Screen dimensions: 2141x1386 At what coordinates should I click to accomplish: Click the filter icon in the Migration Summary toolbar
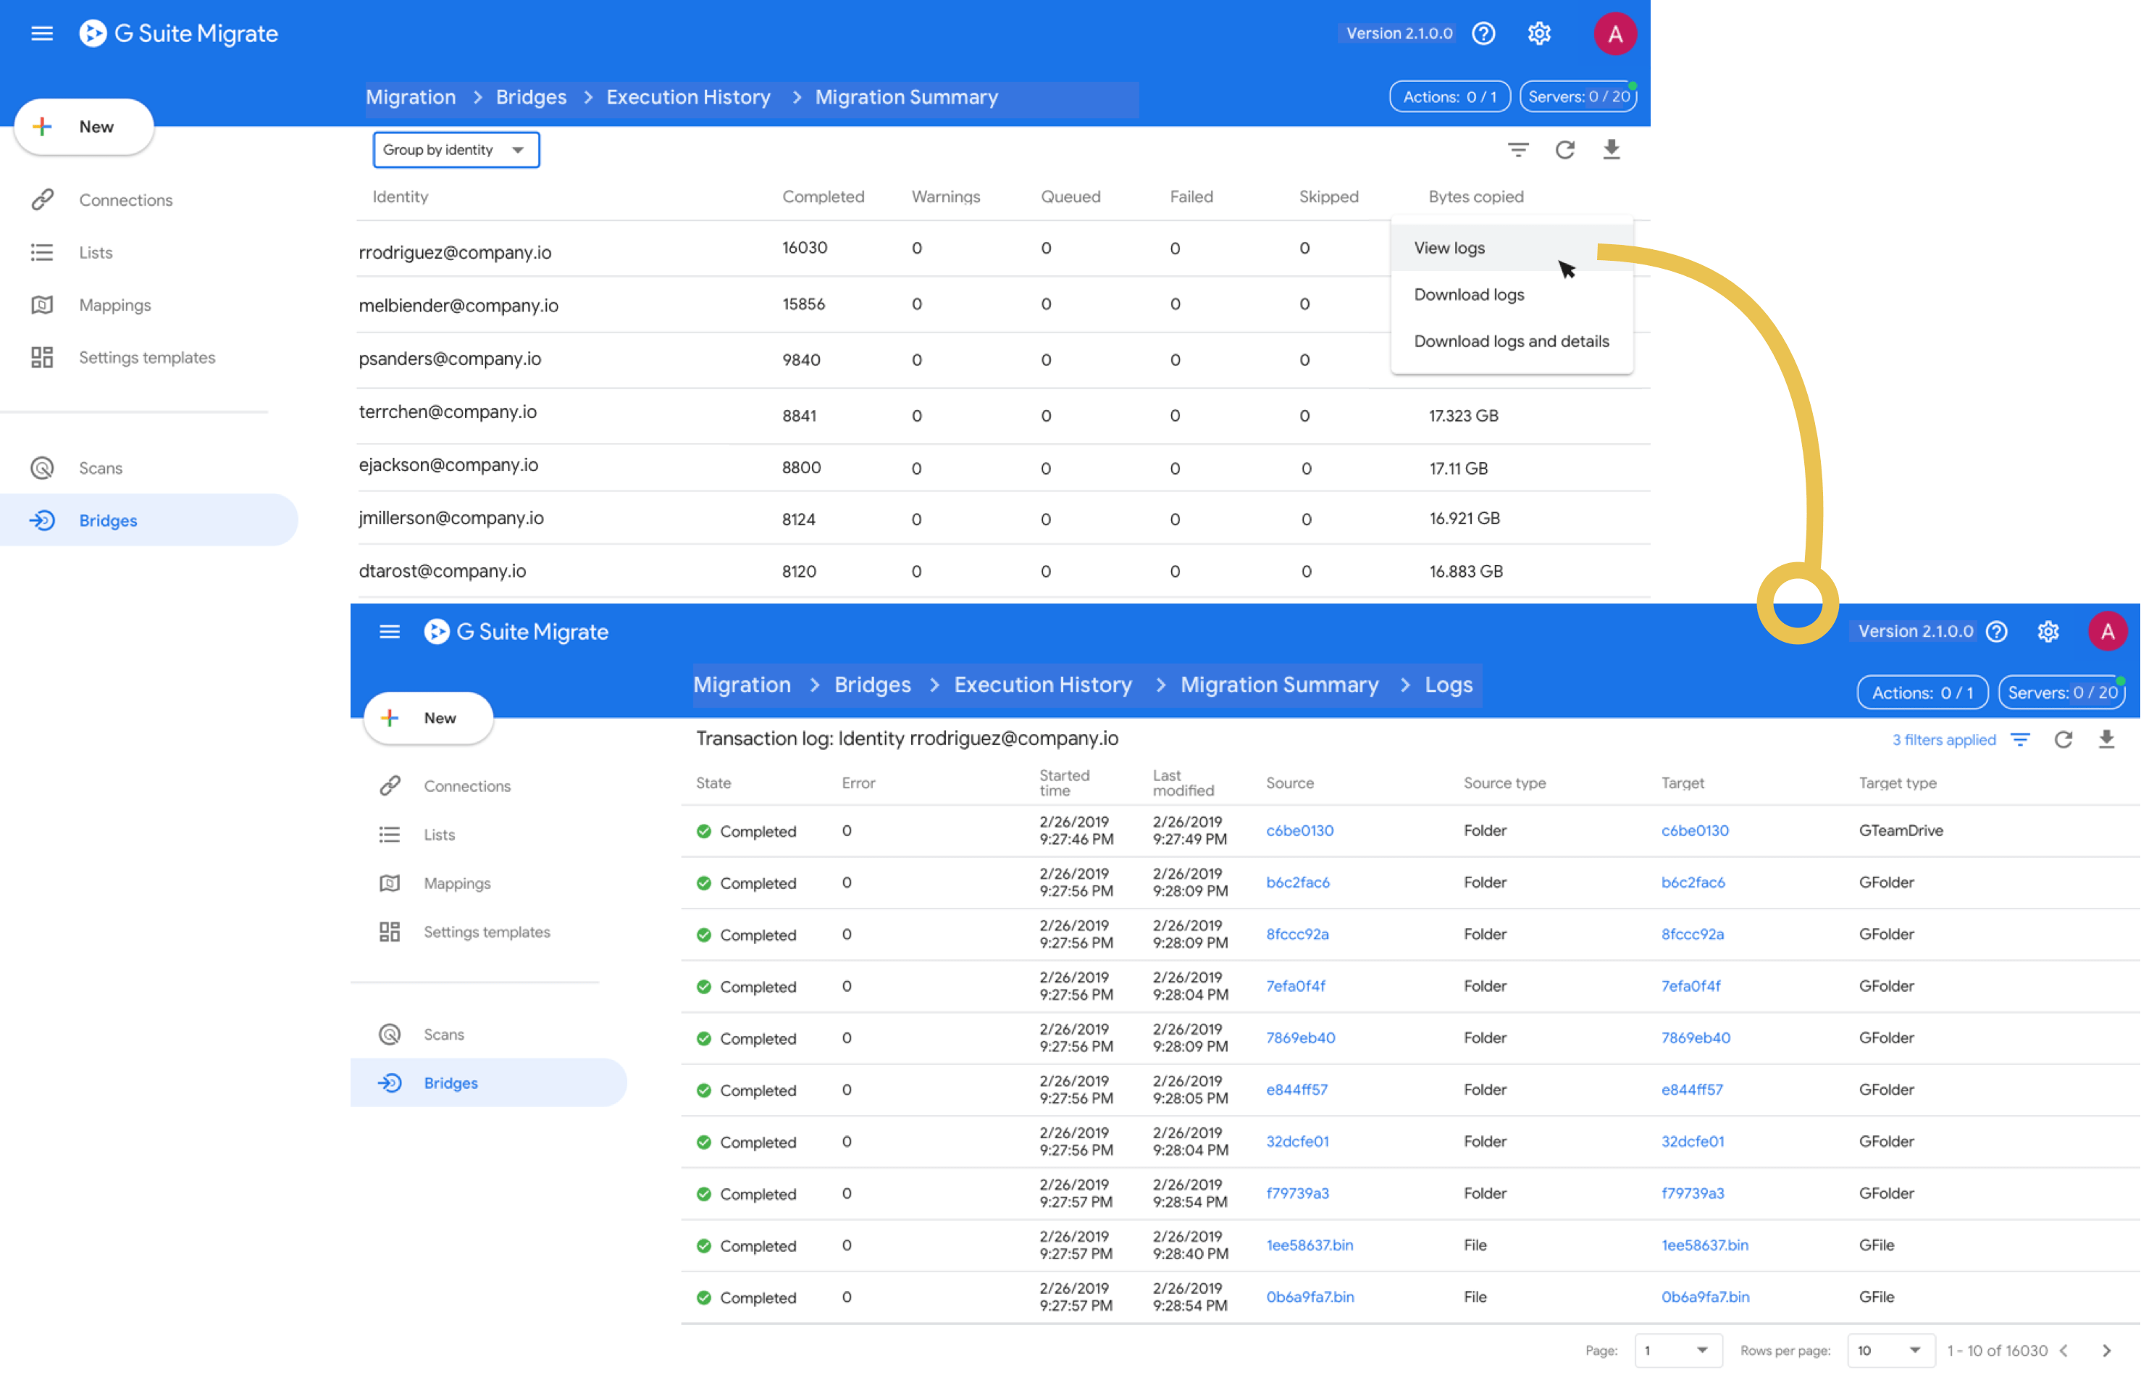[1517, 150]
